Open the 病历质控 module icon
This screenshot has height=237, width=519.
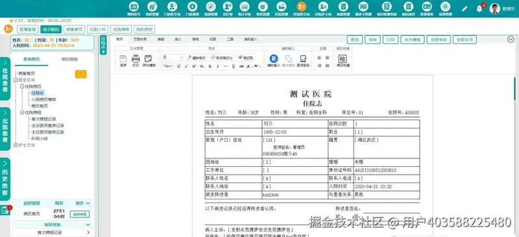tap(408, 6)
